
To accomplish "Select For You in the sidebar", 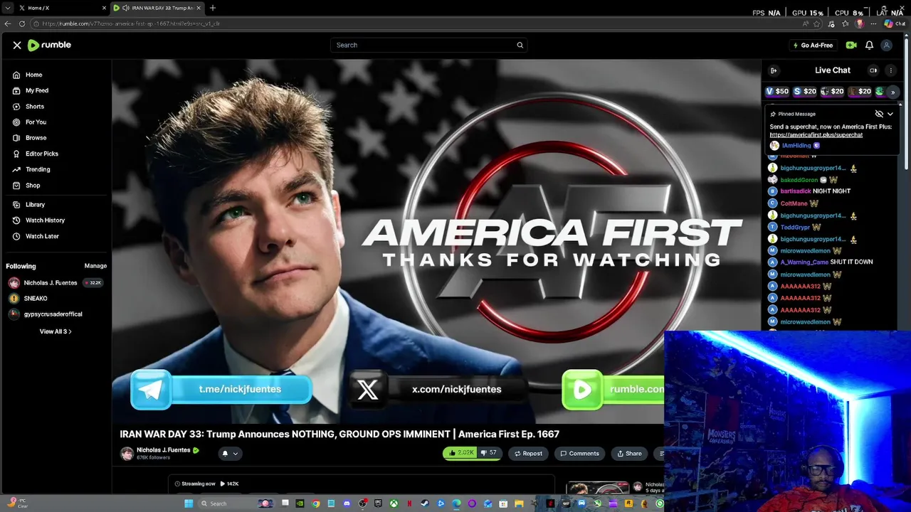I will pyautogui.click(x=36, y=122).
